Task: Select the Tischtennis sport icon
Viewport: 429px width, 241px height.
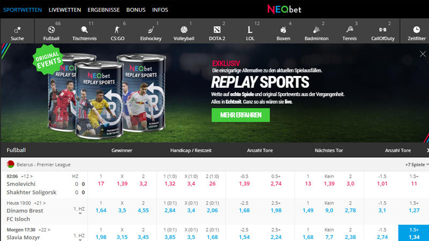Action: (84, 31)
